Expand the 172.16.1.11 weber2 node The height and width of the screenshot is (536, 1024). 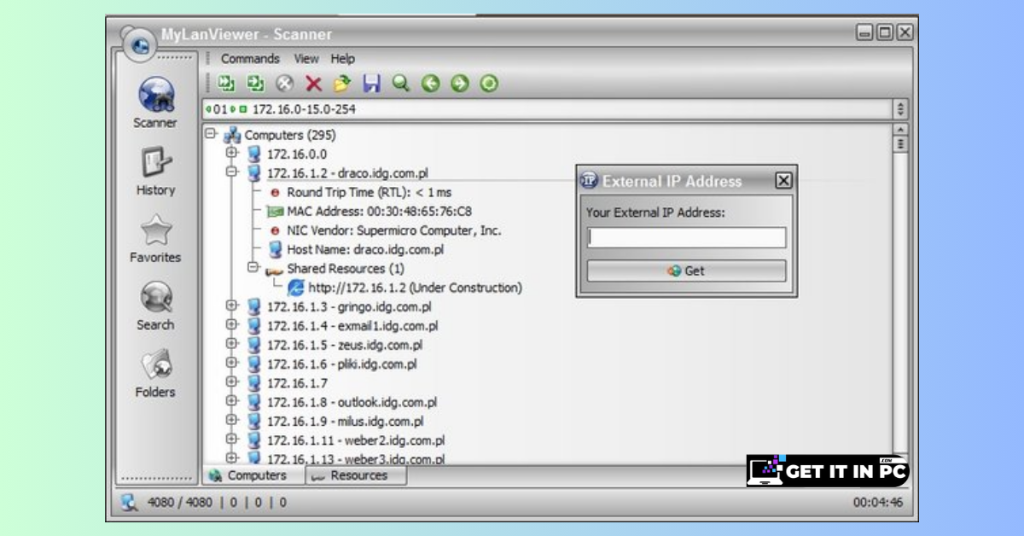click(231, 439)
